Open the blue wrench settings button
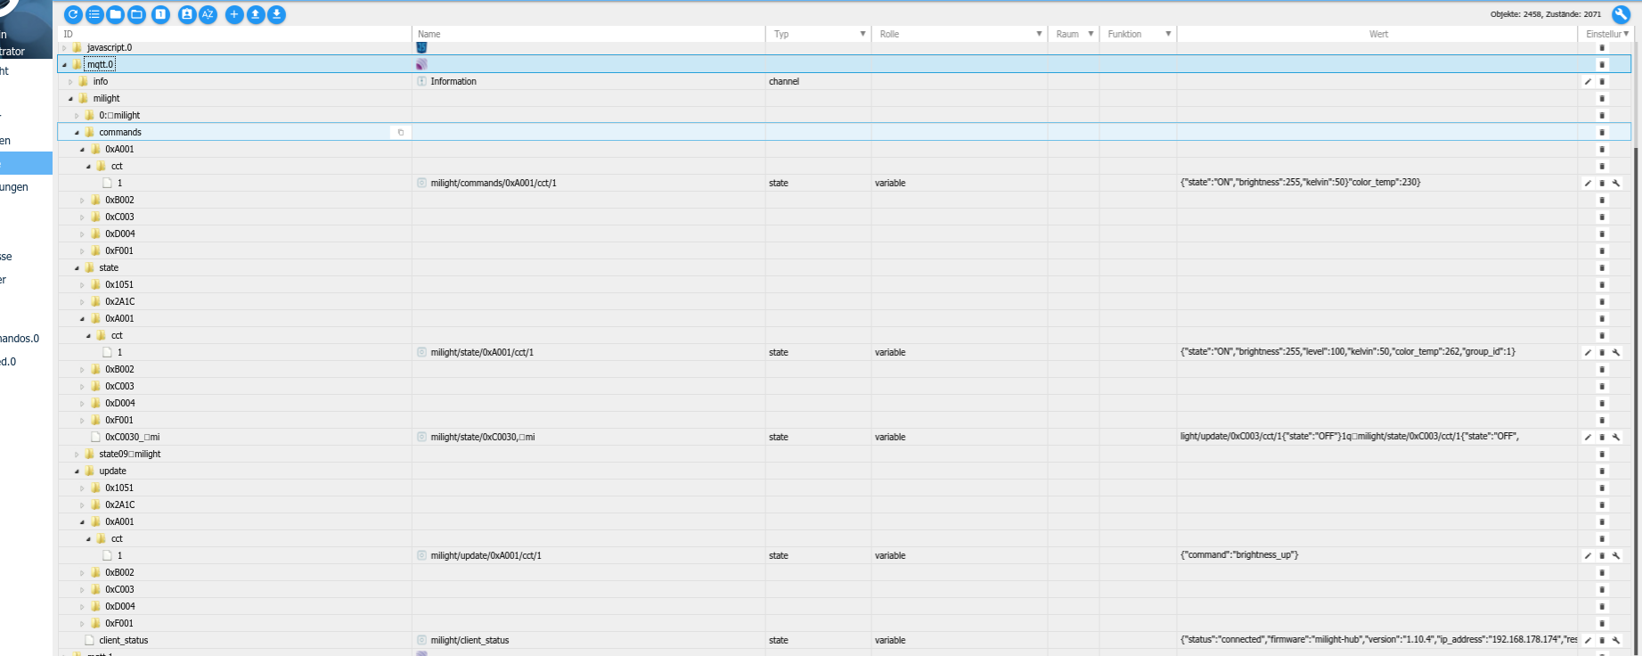 [x=1621, y=14]
